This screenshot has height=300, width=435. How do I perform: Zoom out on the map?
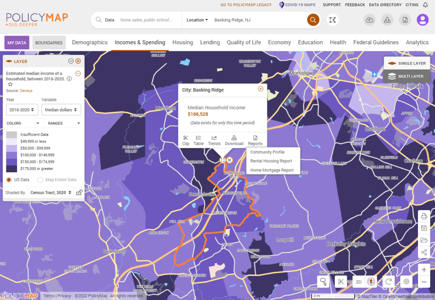click(424, 282)
